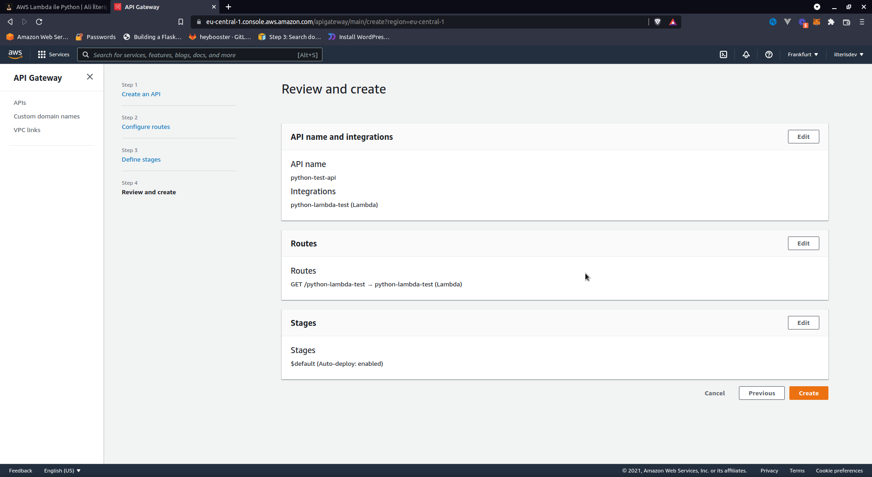Open the notifications bell icon
This screenshot has width=872, height=477.
pos(746,54)
